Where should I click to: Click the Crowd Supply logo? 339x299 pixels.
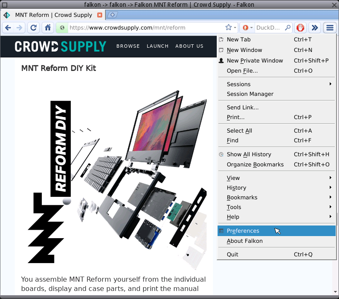[x=60, y=46]
